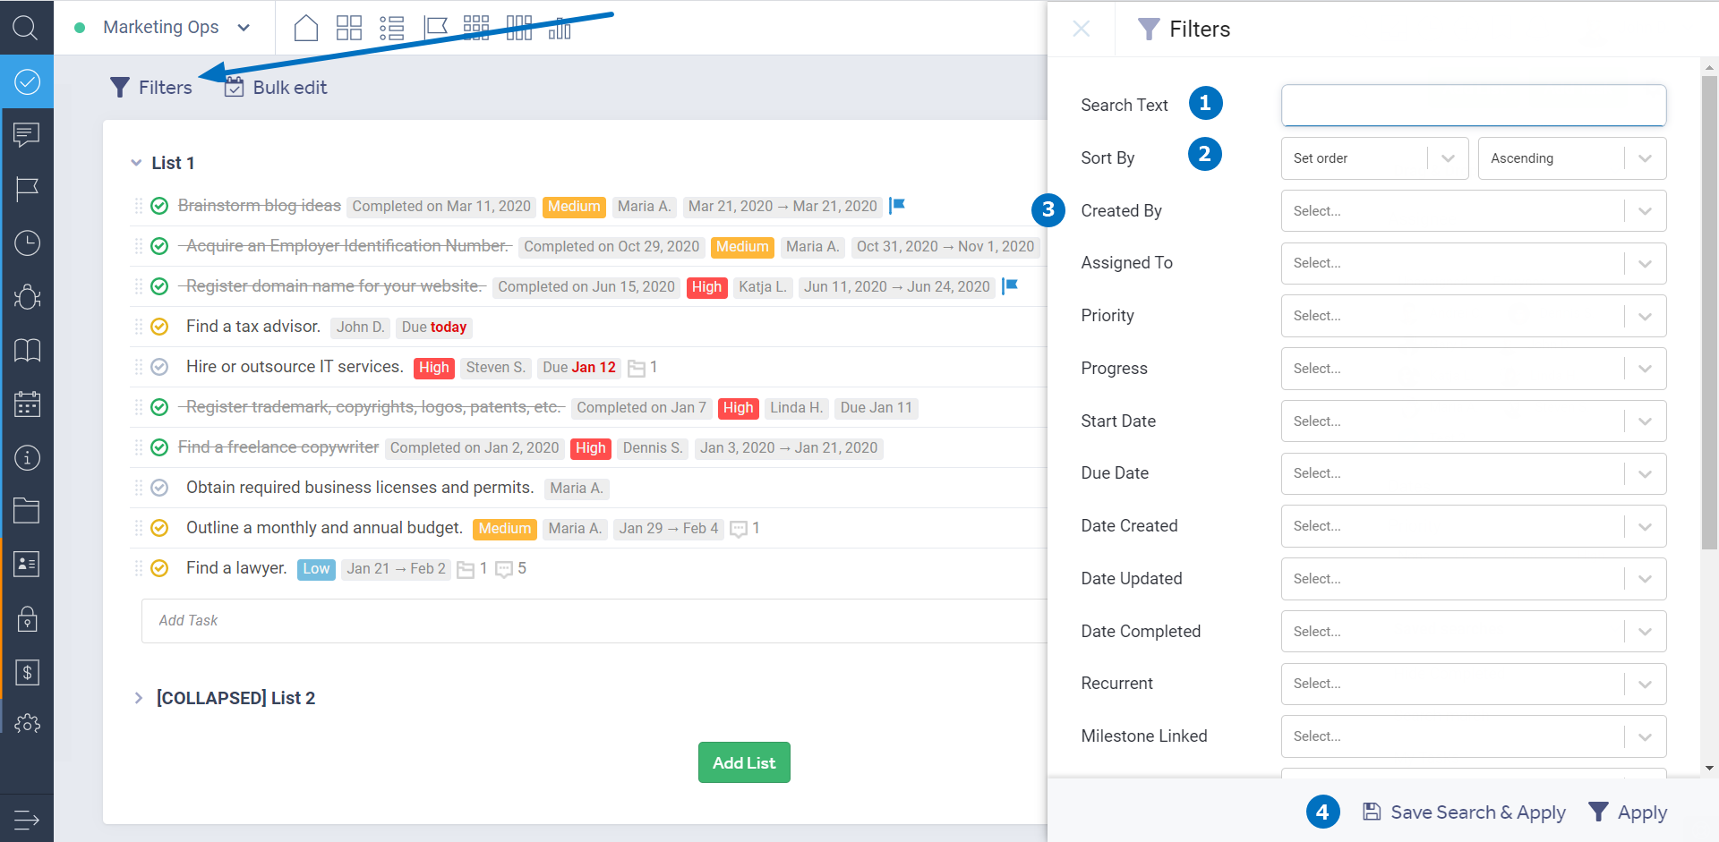Focus the Search Text input field
1719x842 pixels.
[x=1473, y=106]
